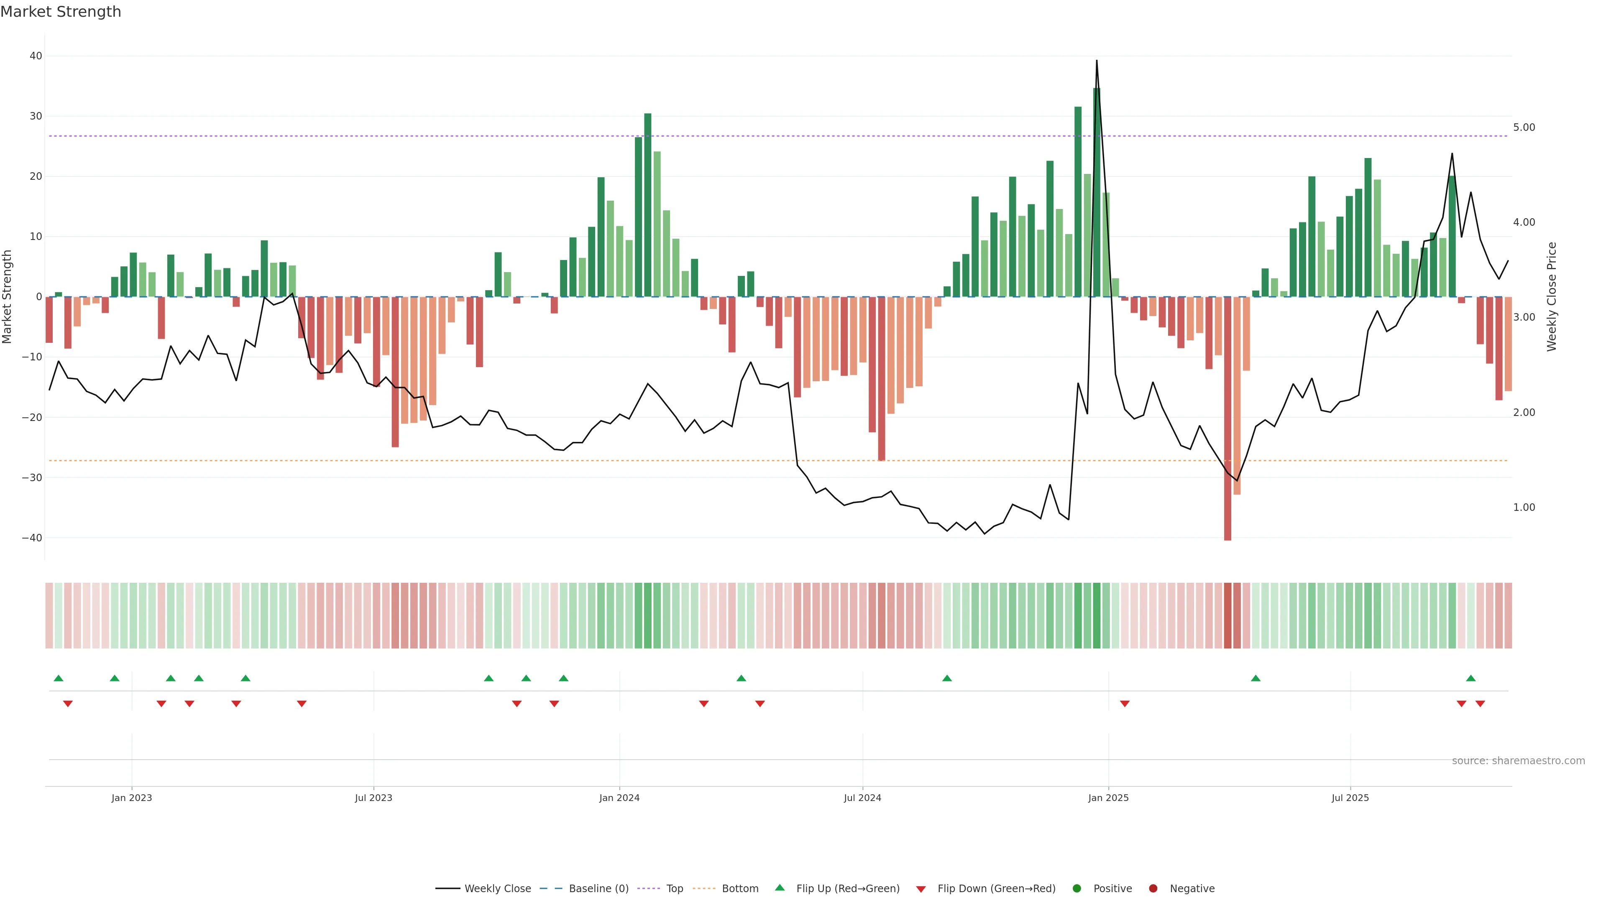Screen dimensions: 1606x903
Task: Click the Jan 2024 x-axis label
Action: click(619, 798)
